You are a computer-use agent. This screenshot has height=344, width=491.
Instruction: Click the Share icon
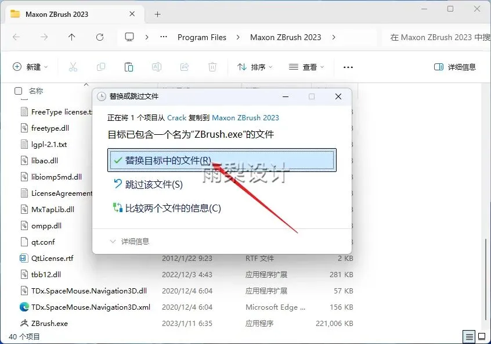tap(185, 67)
